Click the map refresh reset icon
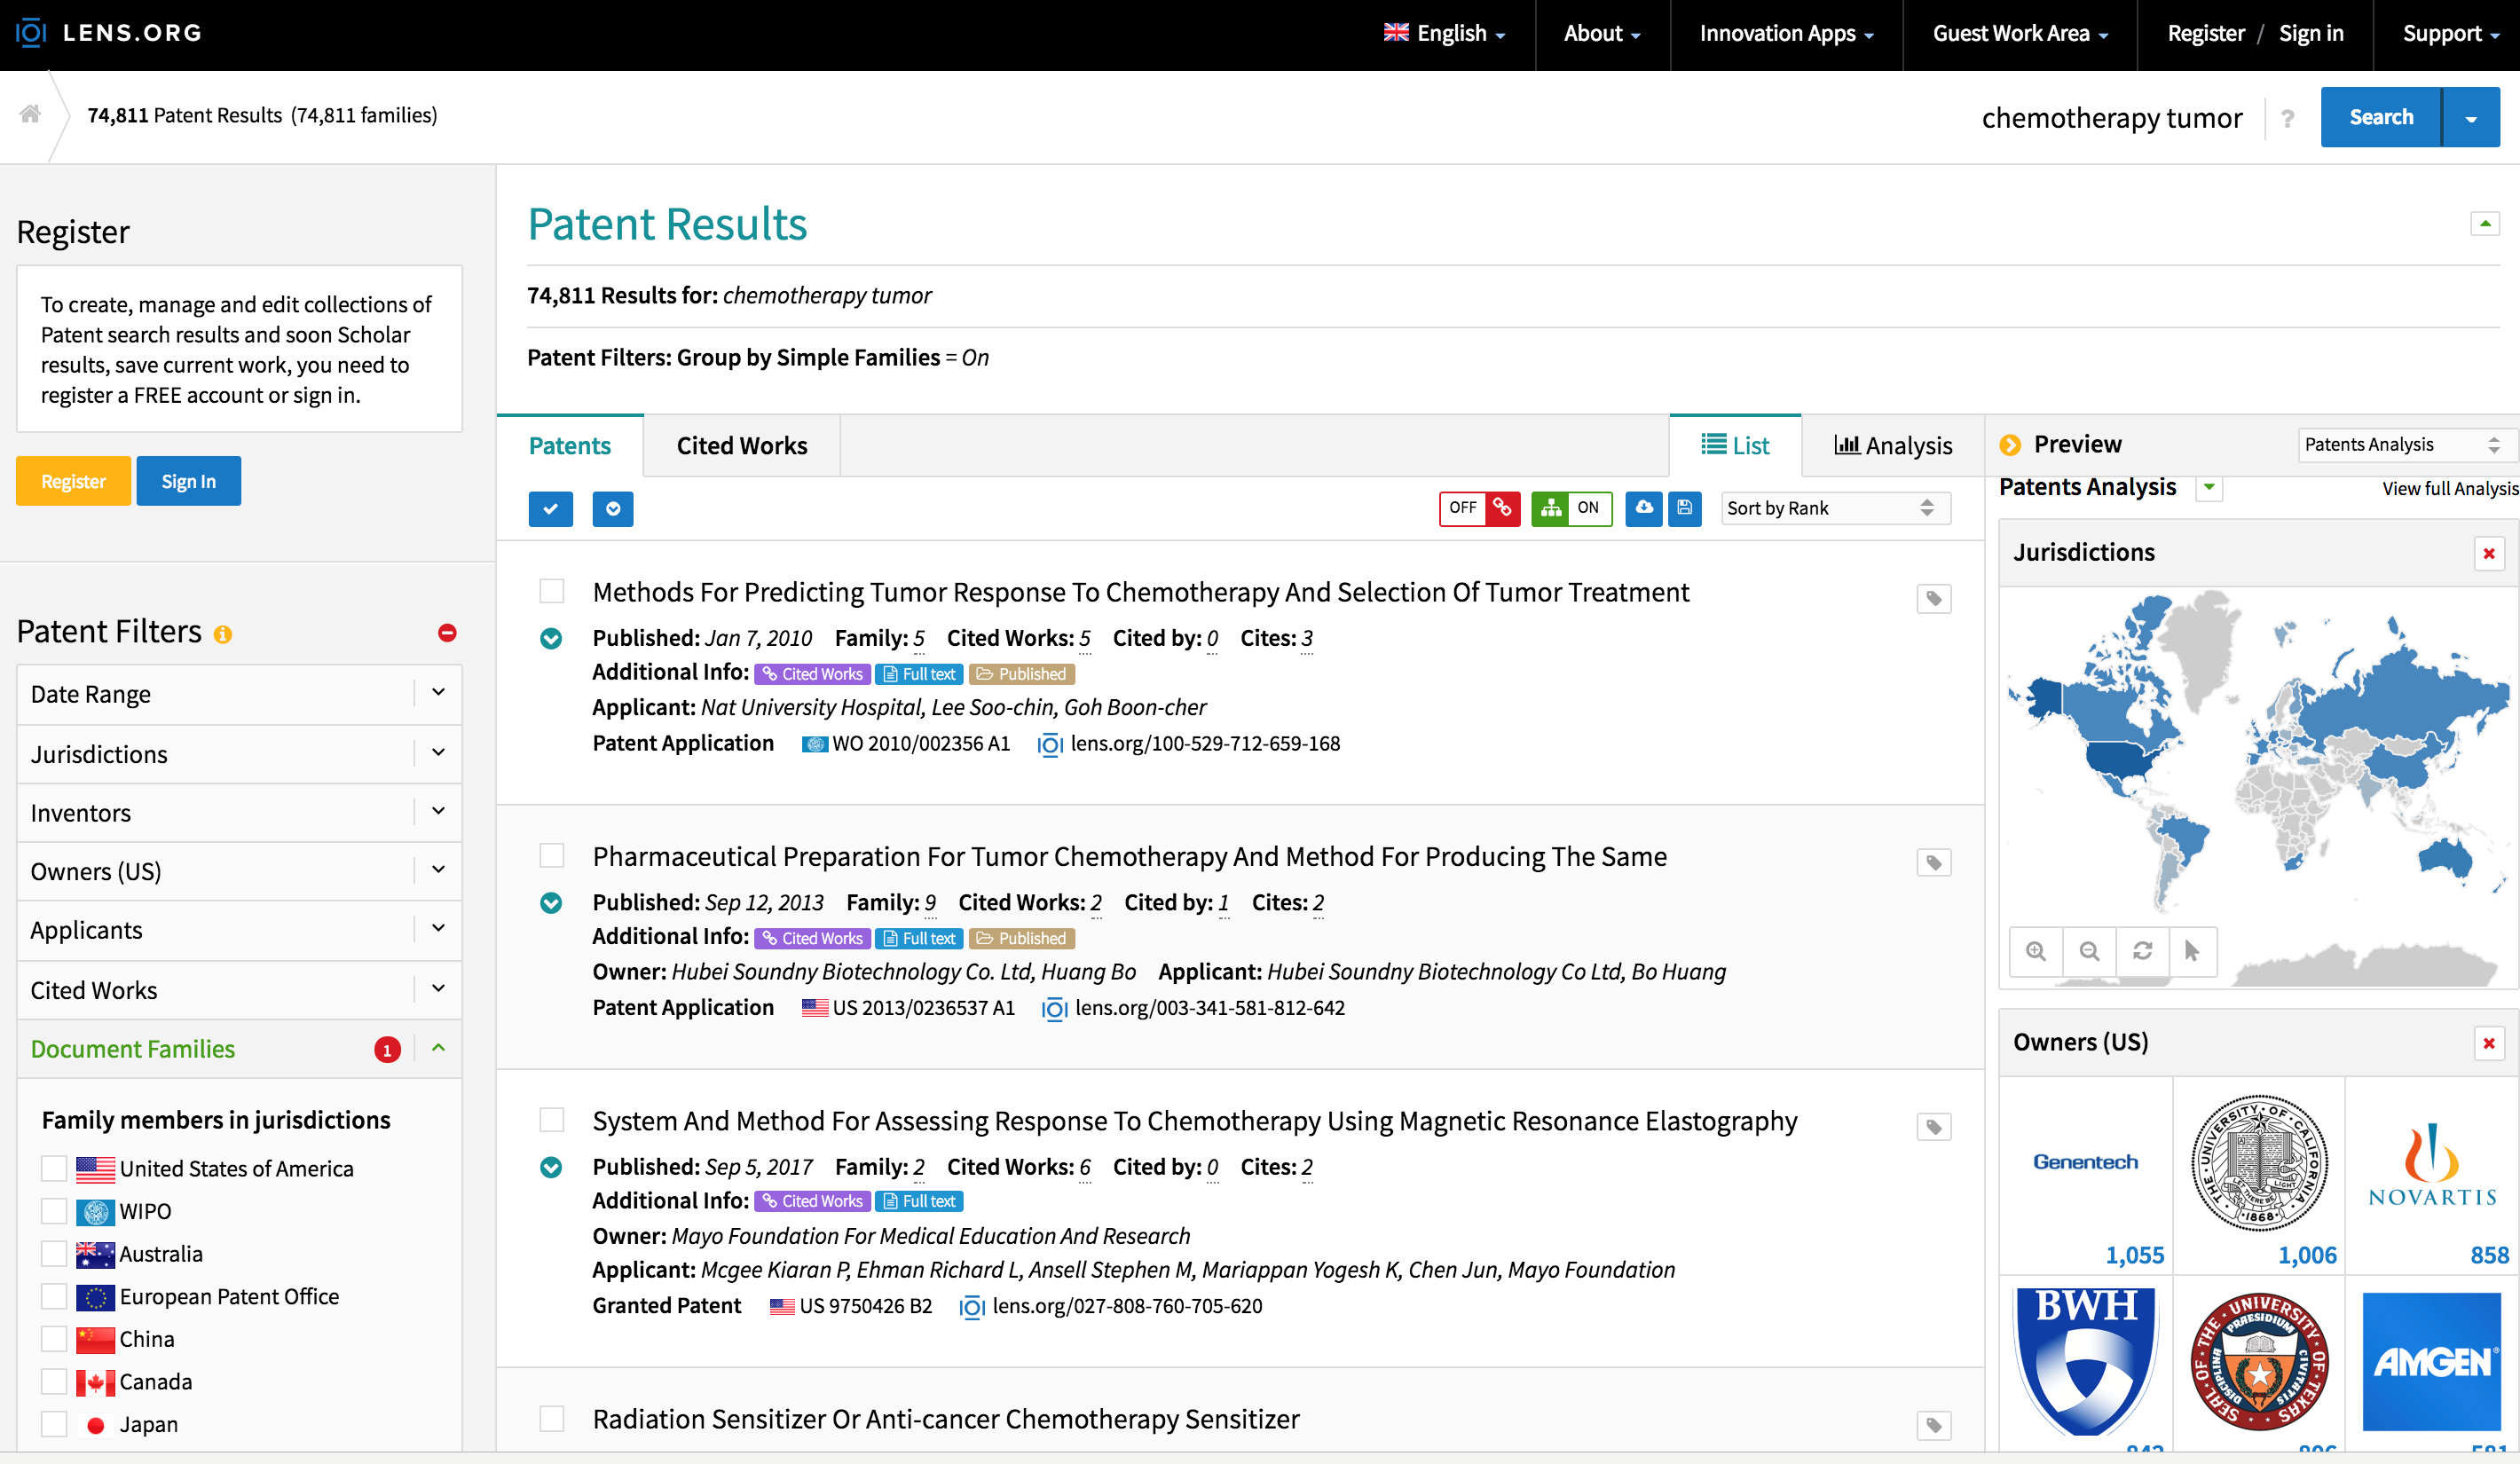This screenshot has width=2520, height=1464. (2142, 950)
